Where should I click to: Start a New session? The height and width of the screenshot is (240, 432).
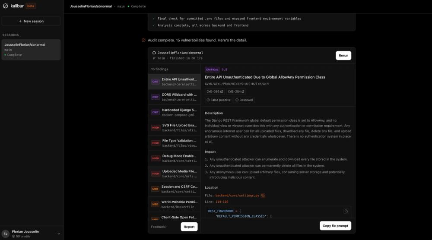[31, 21]
